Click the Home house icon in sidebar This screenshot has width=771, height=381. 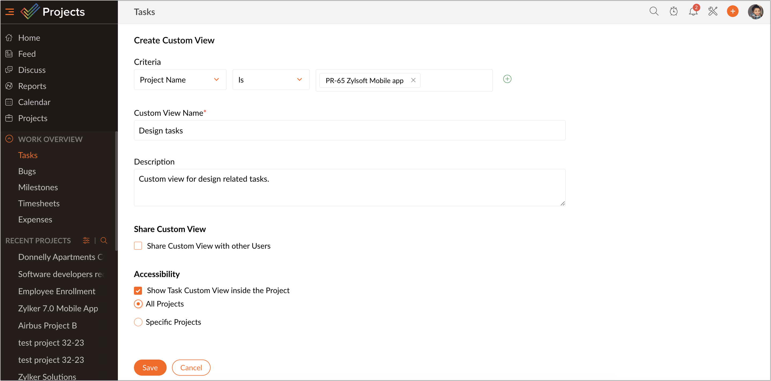pos(9,38)
